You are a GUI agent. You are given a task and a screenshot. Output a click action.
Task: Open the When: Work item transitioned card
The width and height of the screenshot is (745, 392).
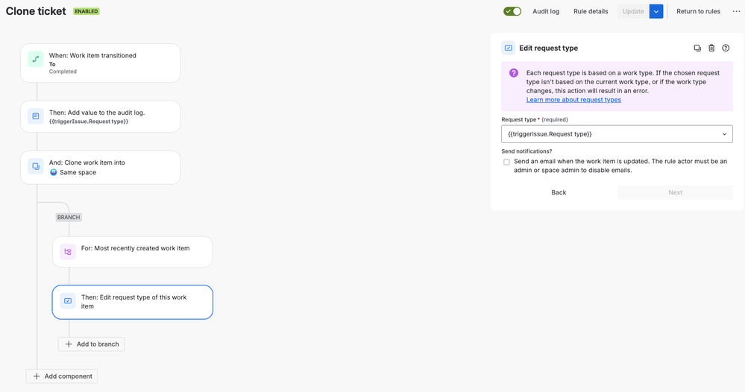pos(100,63)
